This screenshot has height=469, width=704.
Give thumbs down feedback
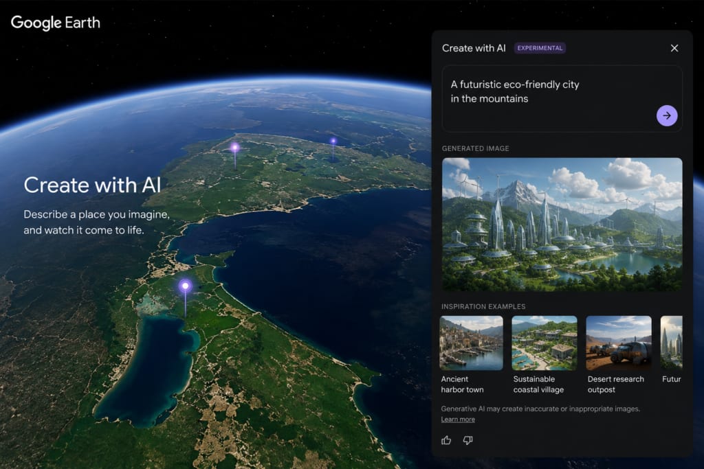click(x=467, y=440)
